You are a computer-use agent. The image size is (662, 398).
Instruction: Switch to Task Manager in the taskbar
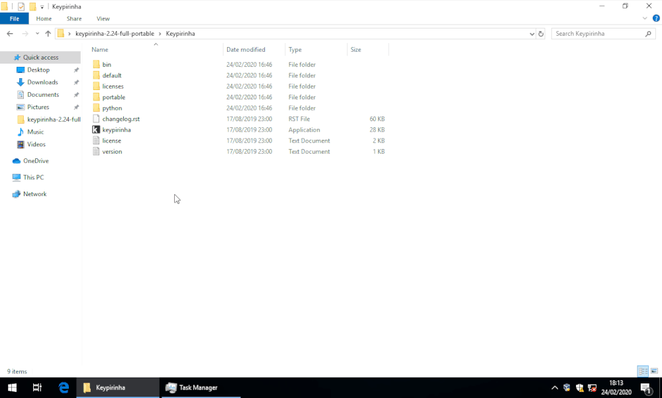(x=200, y=387)
